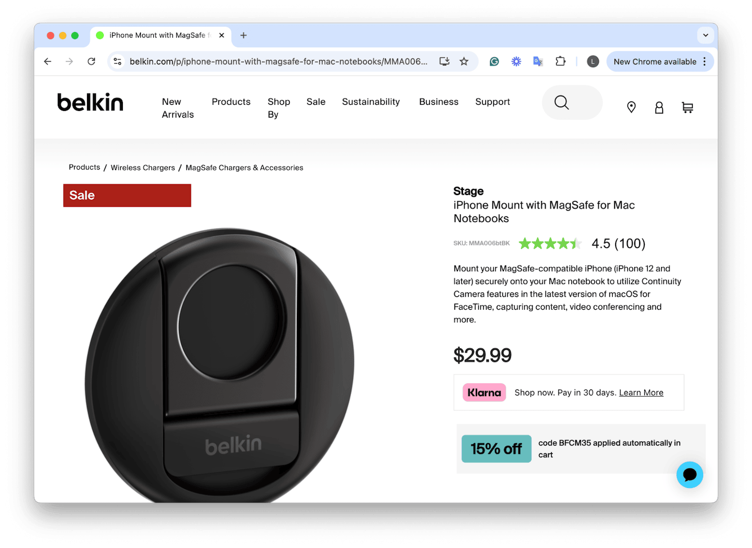752x548 pixels.
Task: Open the Products navigation menu
Action: tap(231, 102)
